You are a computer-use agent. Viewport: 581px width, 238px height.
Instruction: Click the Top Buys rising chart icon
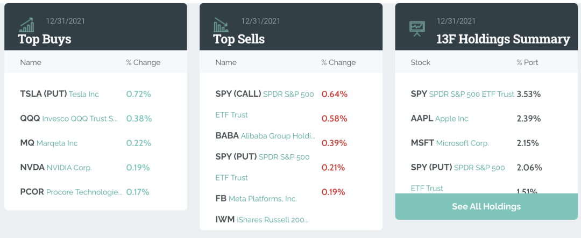click(26, 25)
